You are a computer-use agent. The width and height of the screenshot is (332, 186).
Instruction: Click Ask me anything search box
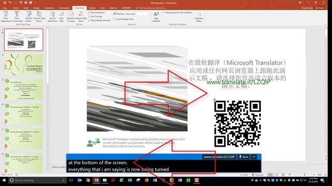pos(37,180)
